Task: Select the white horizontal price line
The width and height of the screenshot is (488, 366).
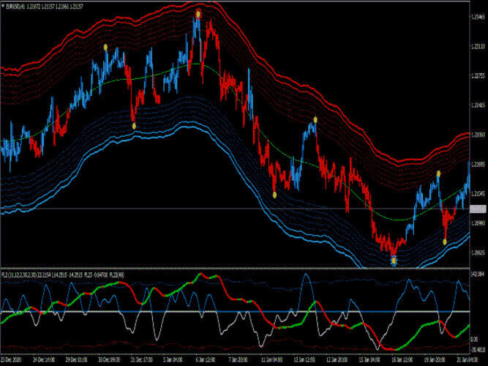Action: click(x=219, y=209)
